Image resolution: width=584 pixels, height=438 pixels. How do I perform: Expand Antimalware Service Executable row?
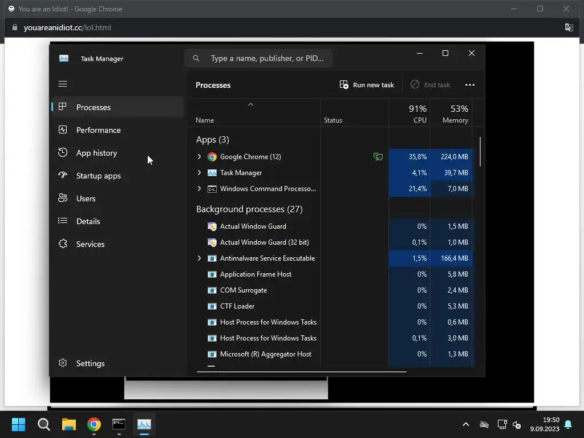coord(199,258)
